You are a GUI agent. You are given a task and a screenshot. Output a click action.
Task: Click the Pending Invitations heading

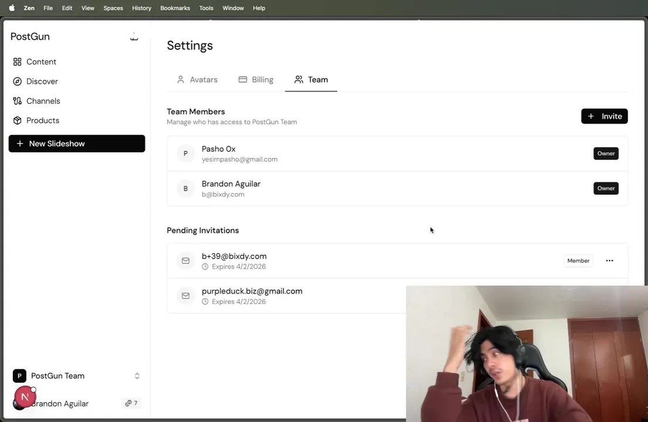(x=203, y=230)
